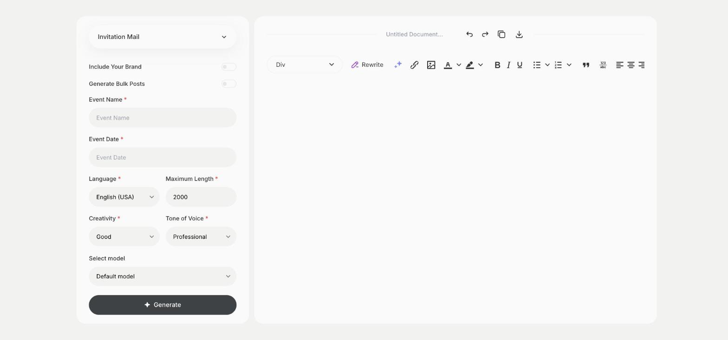Toggle bold formatting

pos(497,65)
